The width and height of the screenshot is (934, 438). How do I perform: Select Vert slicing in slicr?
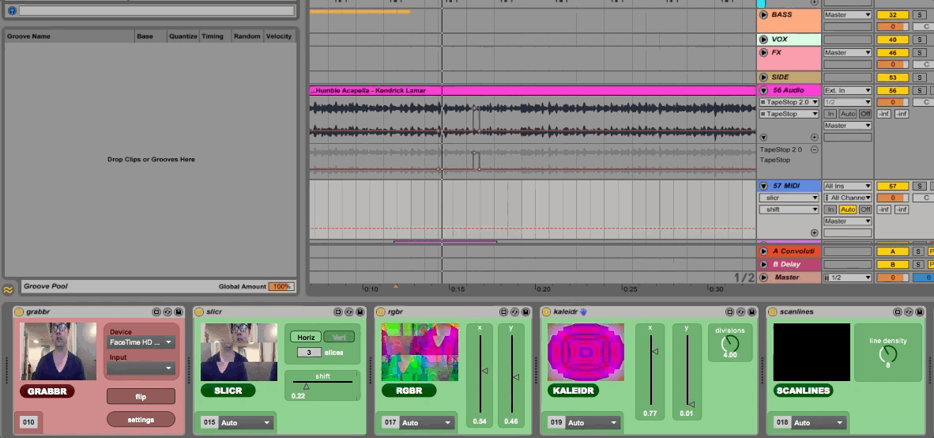(339, 338)
